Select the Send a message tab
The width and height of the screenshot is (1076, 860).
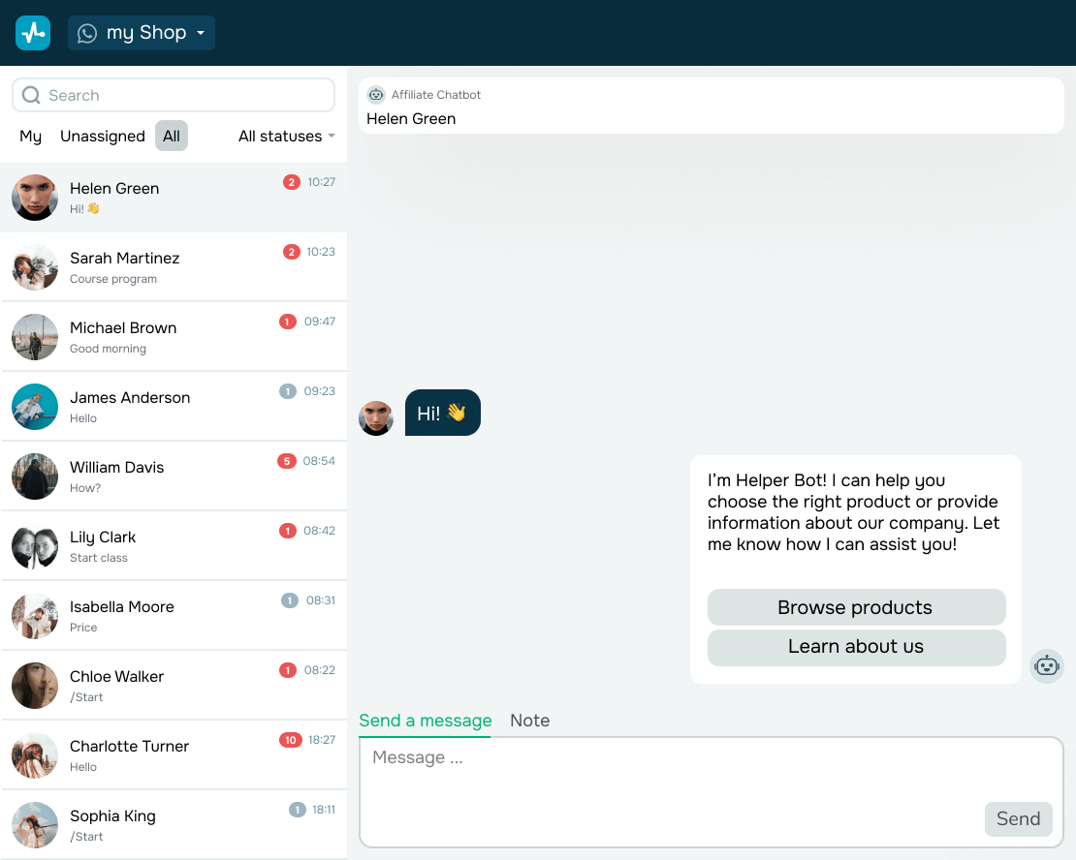(x=426, y=721)
